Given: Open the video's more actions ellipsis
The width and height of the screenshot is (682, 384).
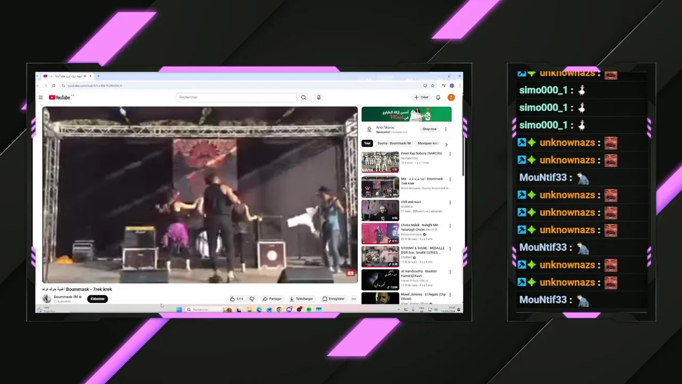Looking at the screenshot, I should tap(353, 299).
